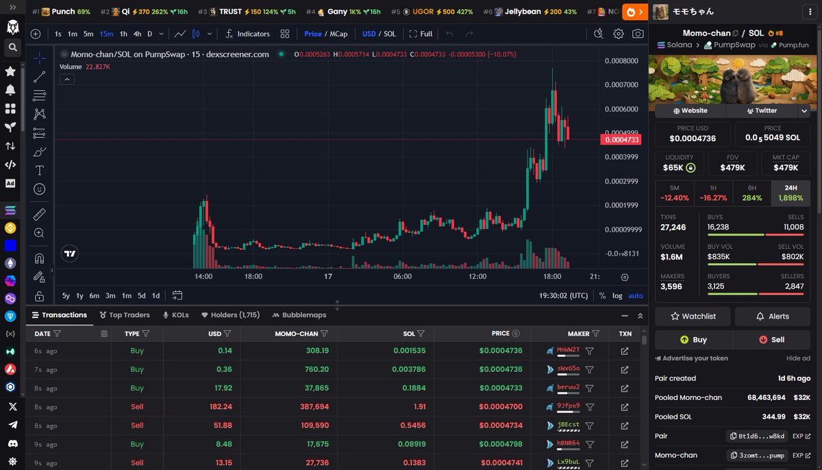Select the trend line drawing tool
The height and width of the screenshot is (470, 822).
pyautogui.click(x=40, y=77)
